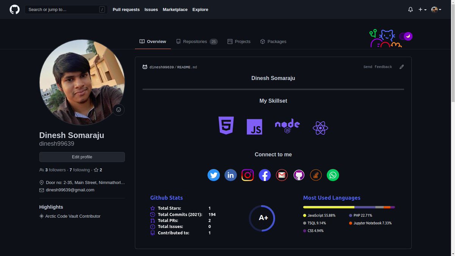Click the TSQL 9.14% label
The image size is (455, 256).
pos(317,223)
